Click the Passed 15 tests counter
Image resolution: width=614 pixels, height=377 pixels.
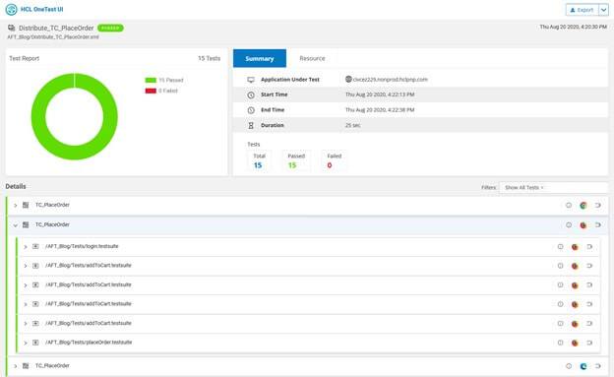[295, 160]
